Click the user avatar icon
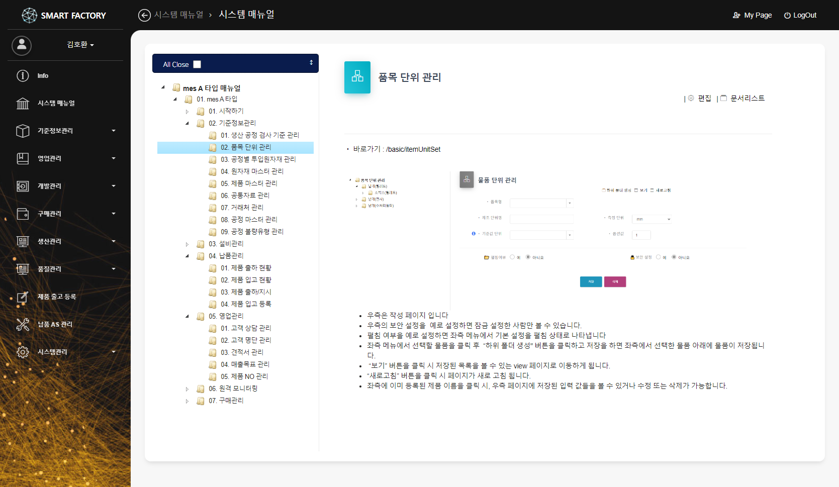The height and width of the screenshot is (487, 839). point(22,45)
